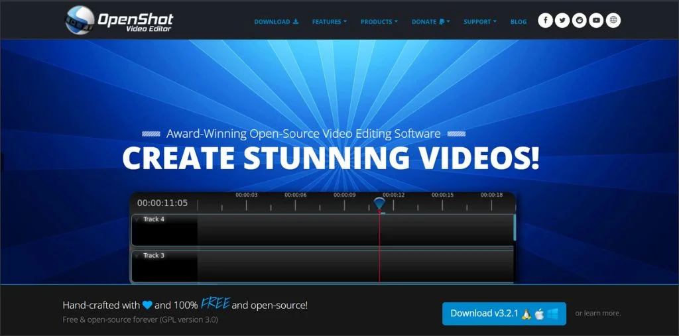Expand the DONATE dropdown menu
This screenshot has width=679, height=336.
coord(431,22)
